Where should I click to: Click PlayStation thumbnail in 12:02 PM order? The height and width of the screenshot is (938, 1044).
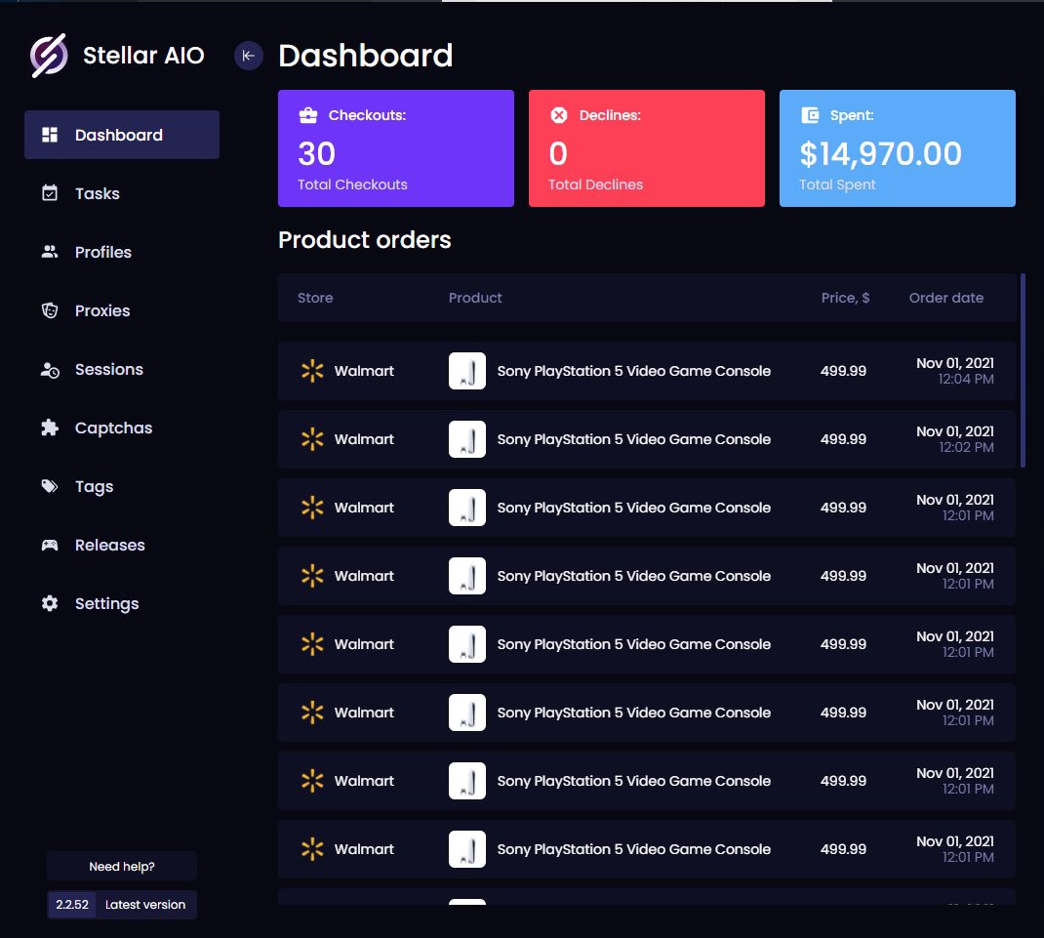pos(467,439)
